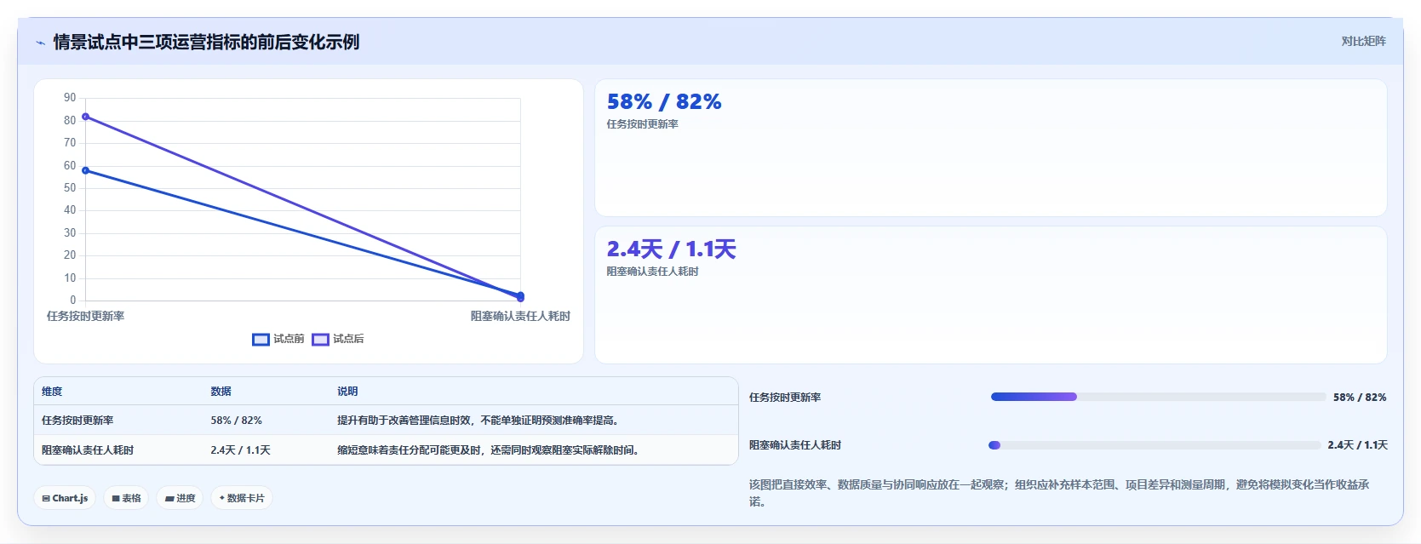Click the 对比矩阵 label in the header
Image resolution: width=1421 pixels, height=544 pixels.
(1363, 41)
